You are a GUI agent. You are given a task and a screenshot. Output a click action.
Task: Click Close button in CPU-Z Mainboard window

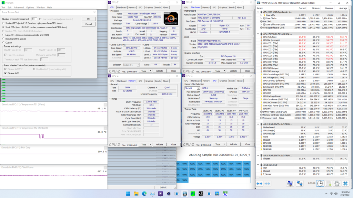248,71
